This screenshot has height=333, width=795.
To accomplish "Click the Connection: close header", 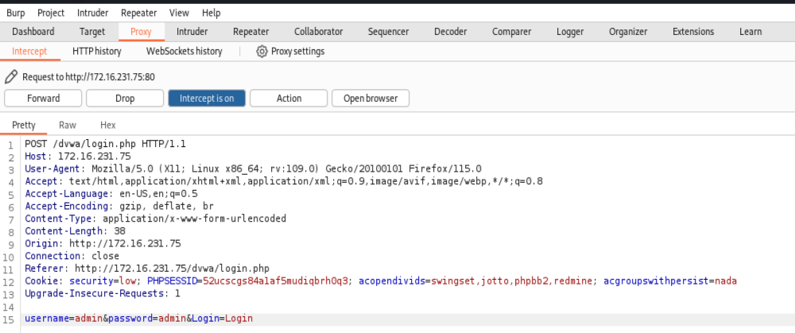I will point(72,256).
